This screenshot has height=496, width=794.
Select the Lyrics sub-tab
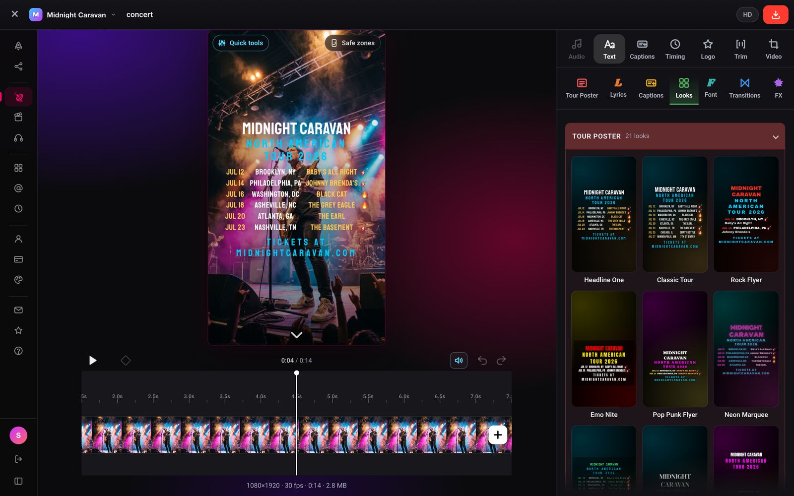tap(618, 88)
